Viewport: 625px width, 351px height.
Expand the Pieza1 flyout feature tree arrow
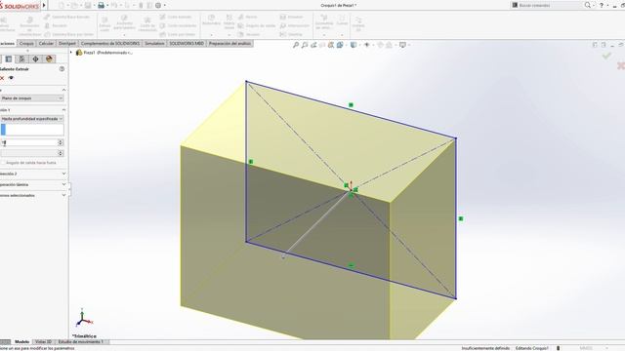coord(71,53)
